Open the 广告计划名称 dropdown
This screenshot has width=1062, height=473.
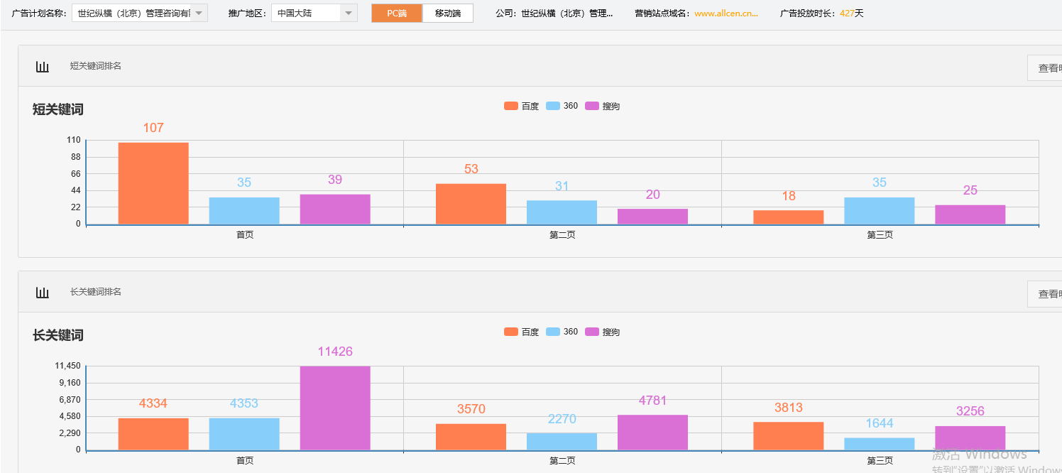139,13
